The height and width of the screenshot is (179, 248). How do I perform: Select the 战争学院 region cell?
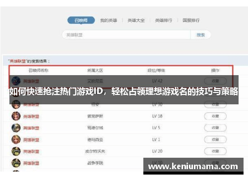(95, 163)
